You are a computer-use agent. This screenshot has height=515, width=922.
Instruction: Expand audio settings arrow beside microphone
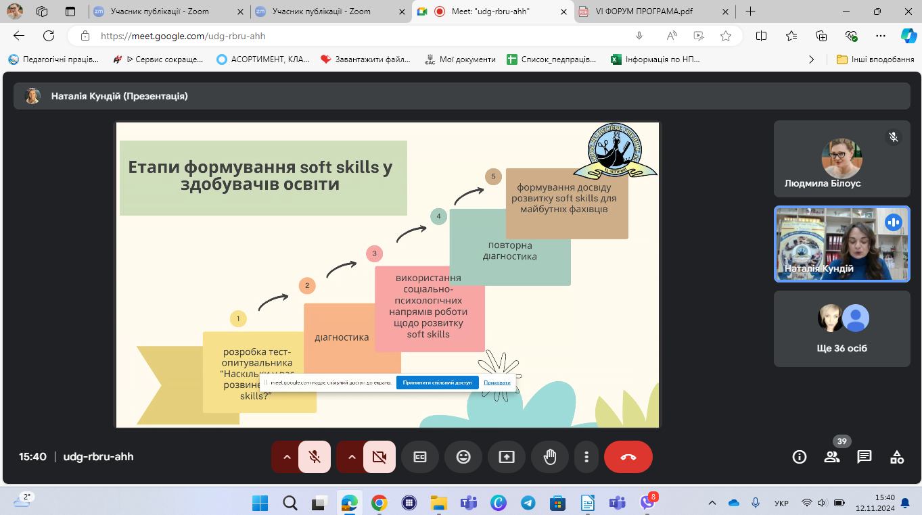(x=287, y=457)
